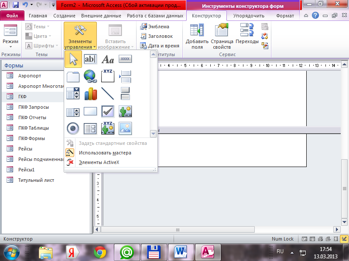The image size is (349, 261).
Task: Toggle Design view button in status bar
Action: tap(344, 239)
